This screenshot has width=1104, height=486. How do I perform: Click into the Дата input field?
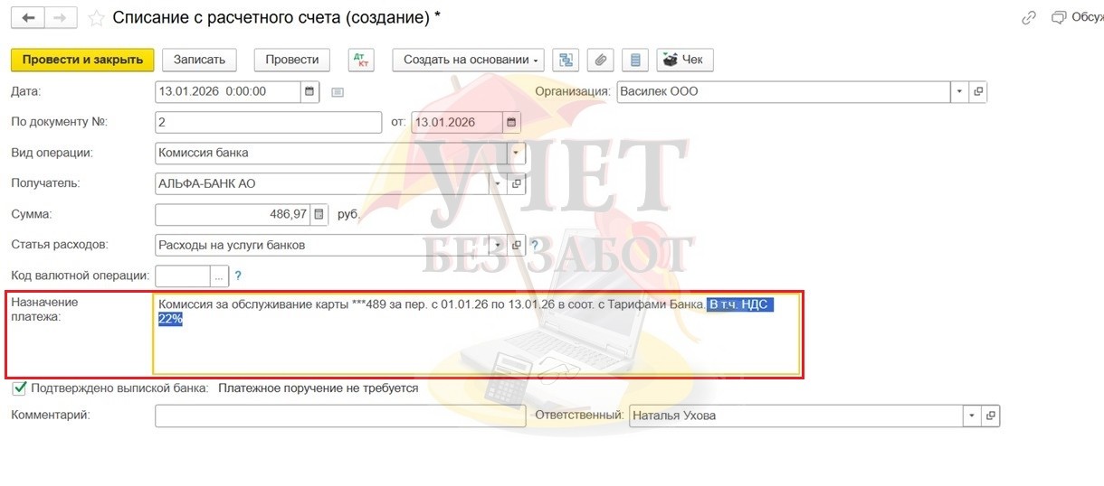[x=228, y=91]
